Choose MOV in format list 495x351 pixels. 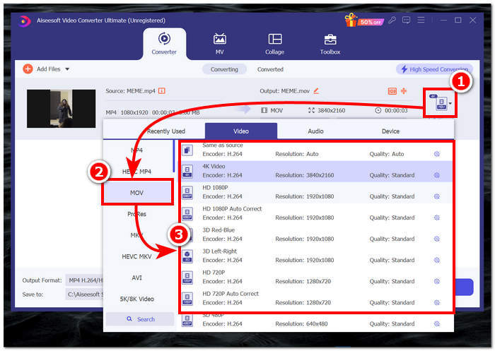[x=137, y=193]
